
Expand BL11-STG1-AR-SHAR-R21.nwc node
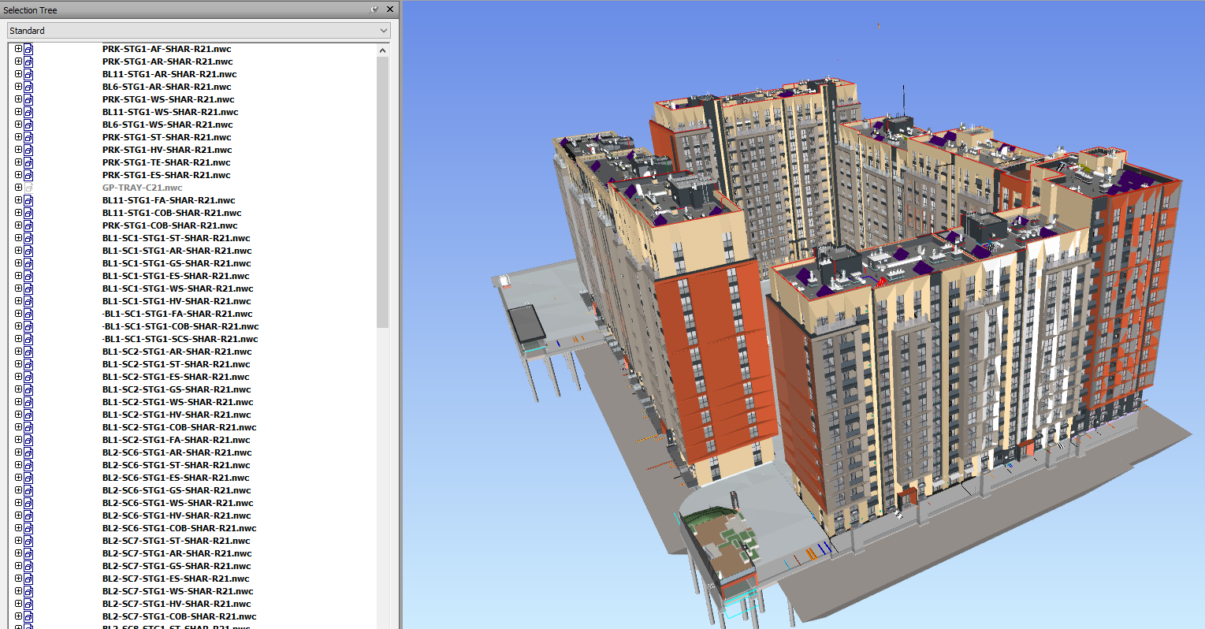tap(18, 74)
